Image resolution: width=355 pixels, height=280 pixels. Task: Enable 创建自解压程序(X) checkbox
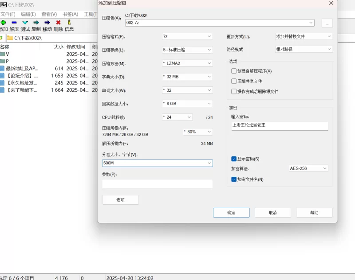click(x=234, y=71)
